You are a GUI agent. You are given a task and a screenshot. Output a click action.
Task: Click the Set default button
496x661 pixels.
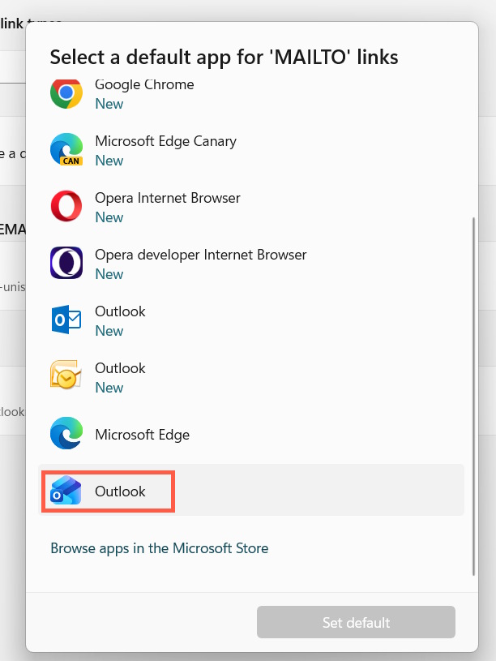(x=356, y=622)
